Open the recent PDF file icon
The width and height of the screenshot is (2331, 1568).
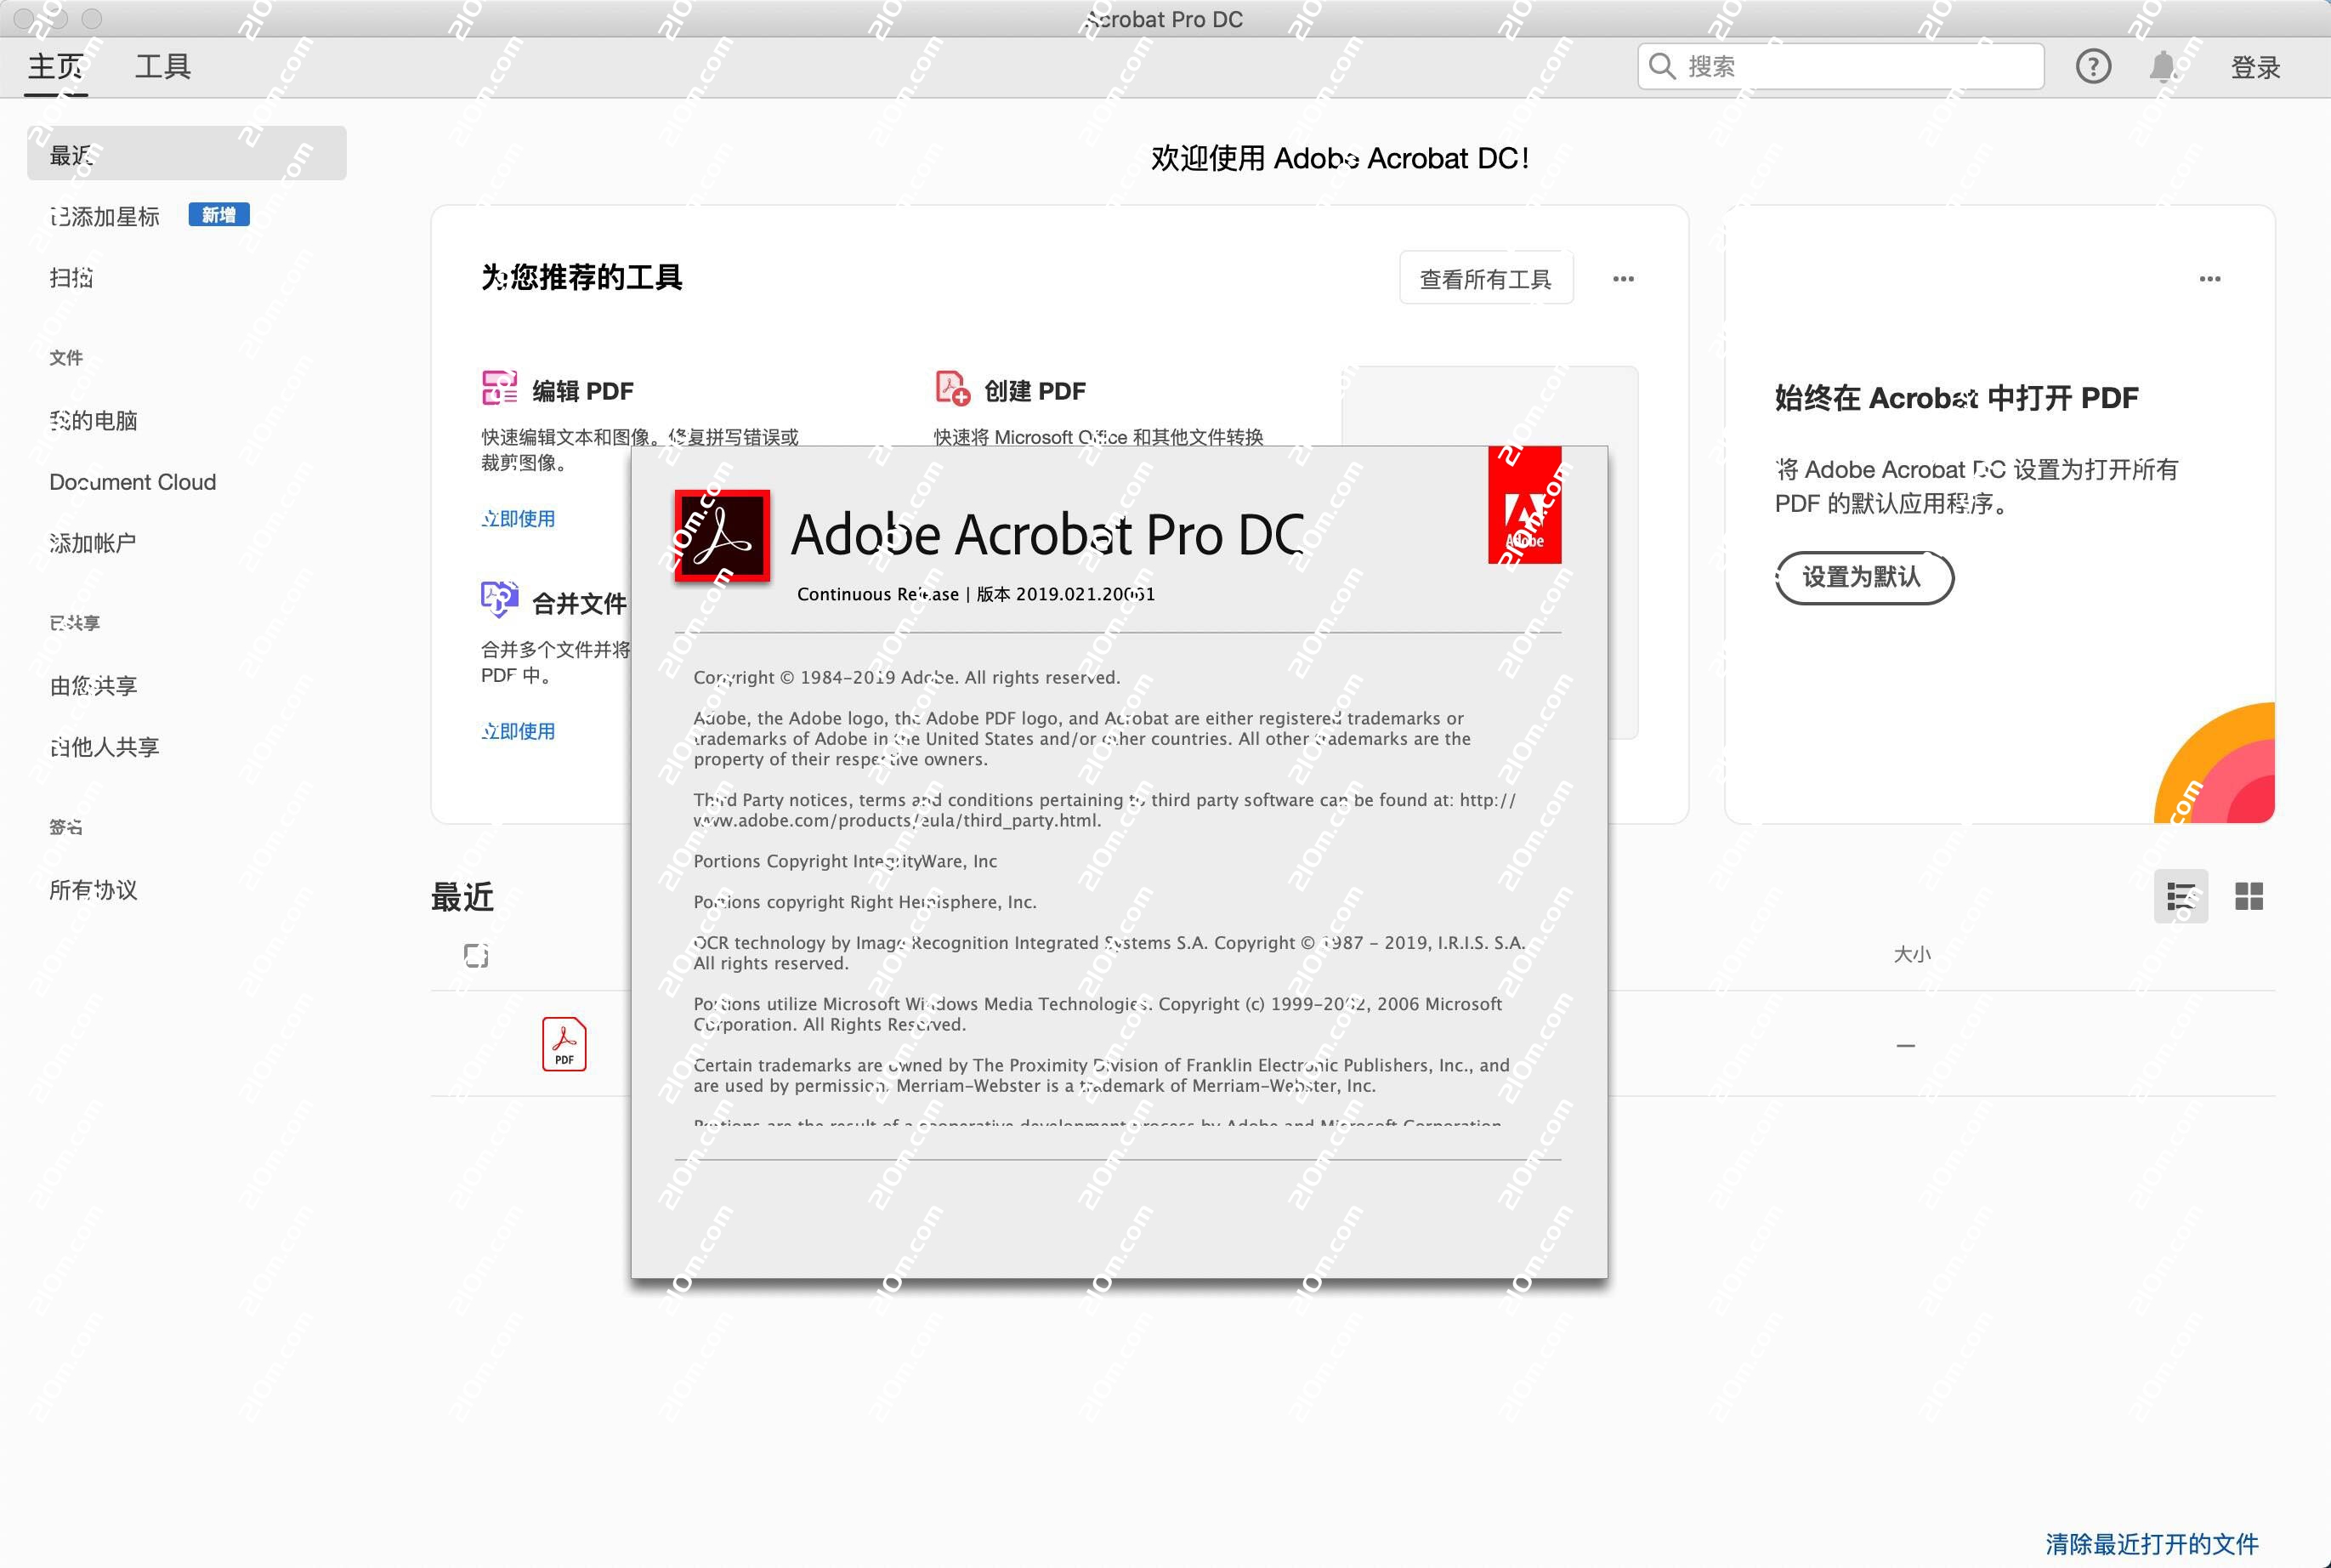(564, 1044)
